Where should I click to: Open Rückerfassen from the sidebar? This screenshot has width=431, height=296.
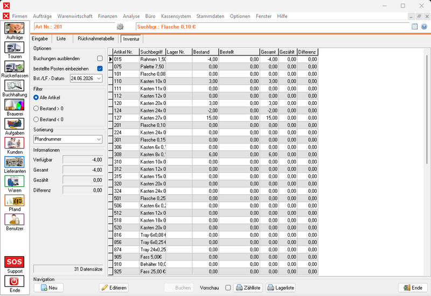[15, 67]
